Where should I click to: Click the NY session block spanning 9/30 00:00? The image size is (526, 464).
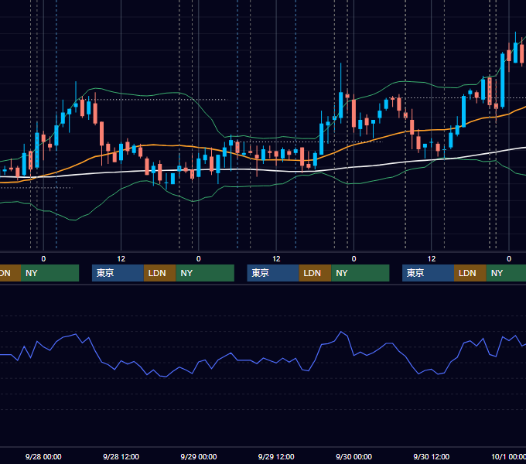(x=360, y=273)
